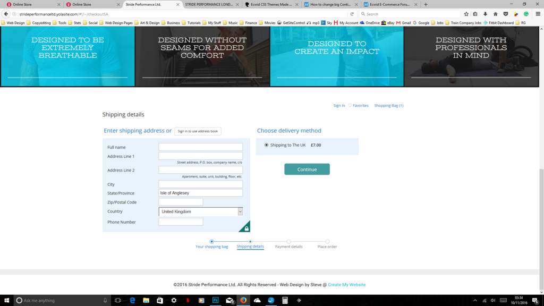This screenshot has height=306, width=544.
Task: Open File Explorer from taskbar
Action: [146, 300]
